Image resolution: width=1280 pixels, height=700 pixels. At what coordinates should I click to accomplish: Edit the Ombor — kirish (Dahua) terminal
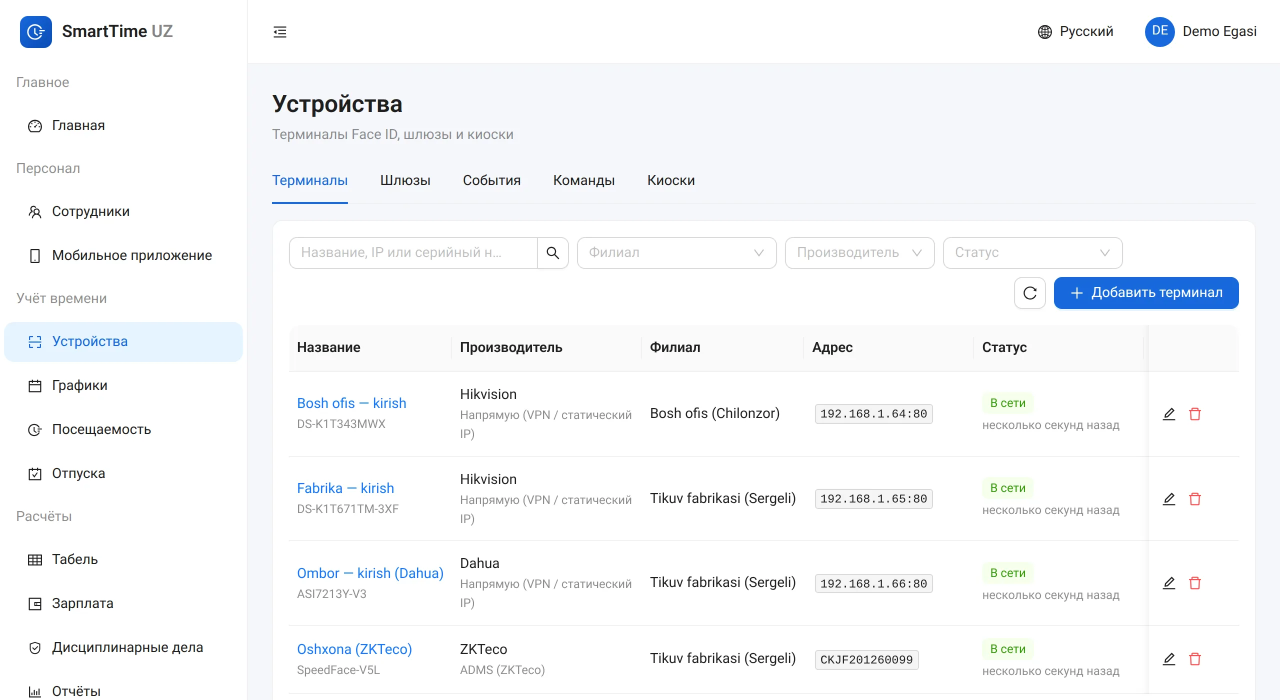(x=1168, y=583)
